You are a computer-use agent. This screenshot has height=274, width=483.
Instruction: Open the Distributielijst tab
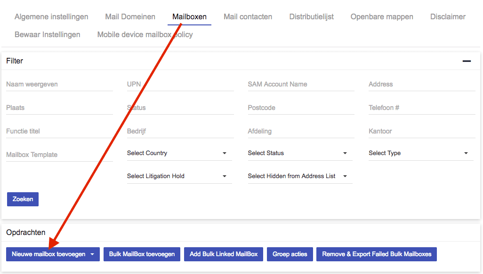(x=311, y=16)
